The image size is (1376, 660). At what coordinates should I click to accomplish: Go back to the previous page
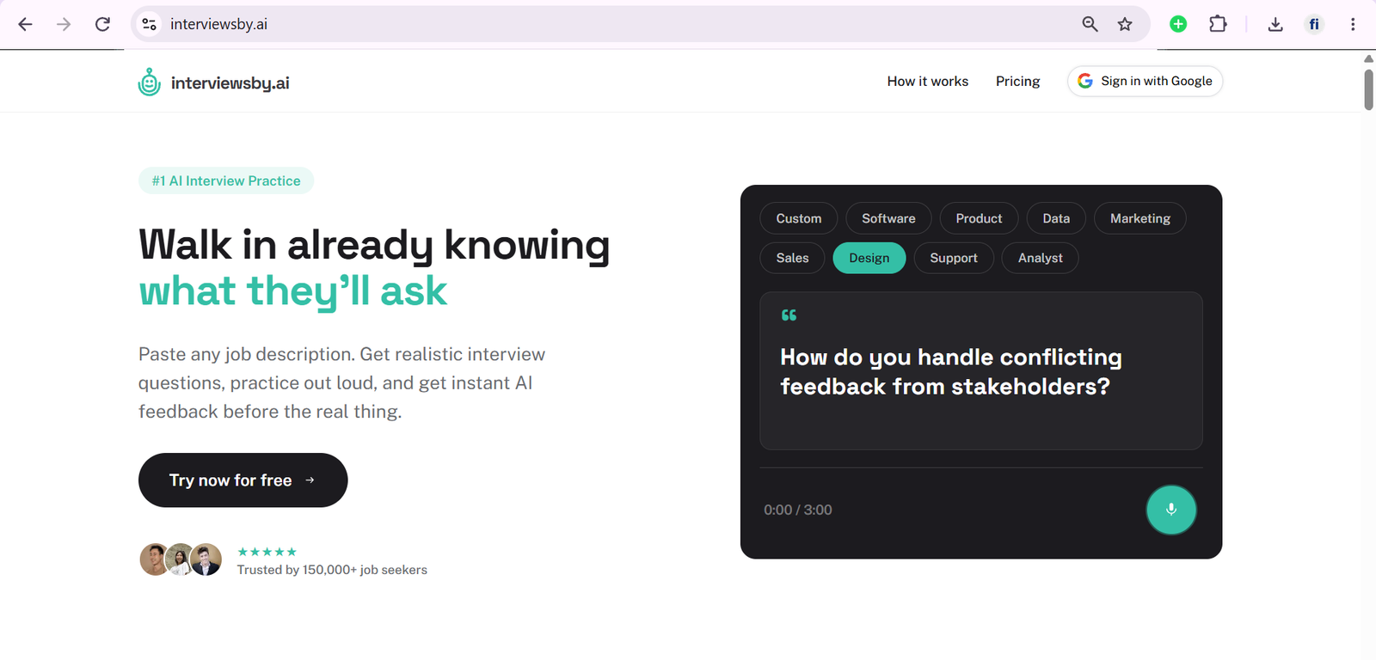(x=25, y=24)
